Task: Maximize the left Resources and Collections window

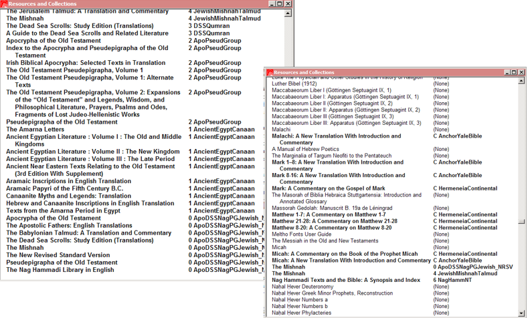Action: pos(280,4)
